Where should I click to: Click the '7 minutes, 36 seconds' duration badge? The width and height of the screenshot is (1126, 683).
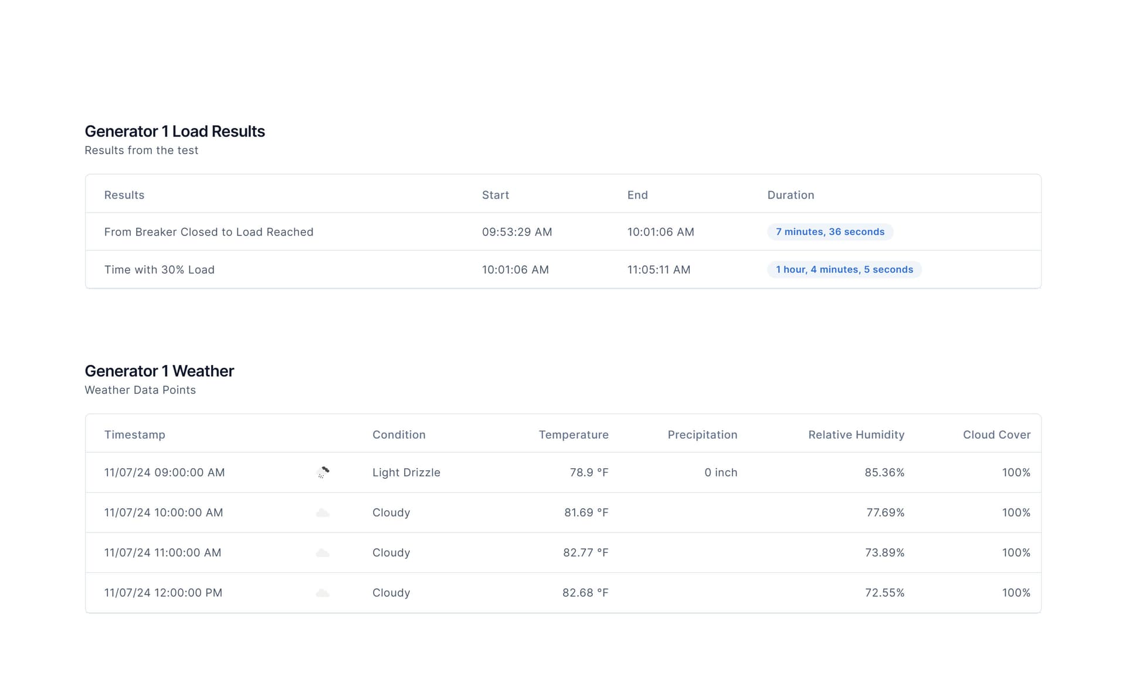pyautogui.click(x=829, y=231)
